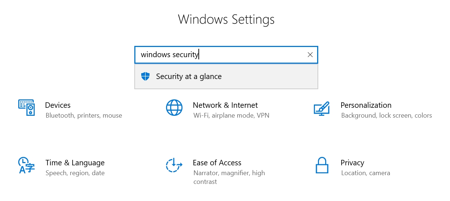Open the Security at a glance suggestion

pos(189,76)
